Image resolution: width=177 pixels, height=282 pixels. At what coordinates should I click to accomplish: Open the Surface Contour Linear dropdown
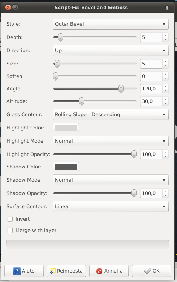[x=111, y=206]
